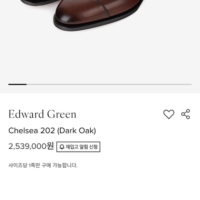Select the 사이즈당 1족만 구매 notice text

43,165
